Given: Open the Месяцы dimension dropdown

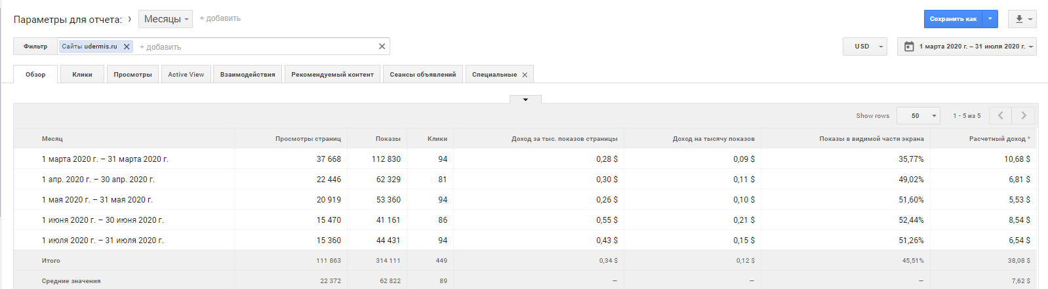Looking at the screenshot, I should (166, 19).
